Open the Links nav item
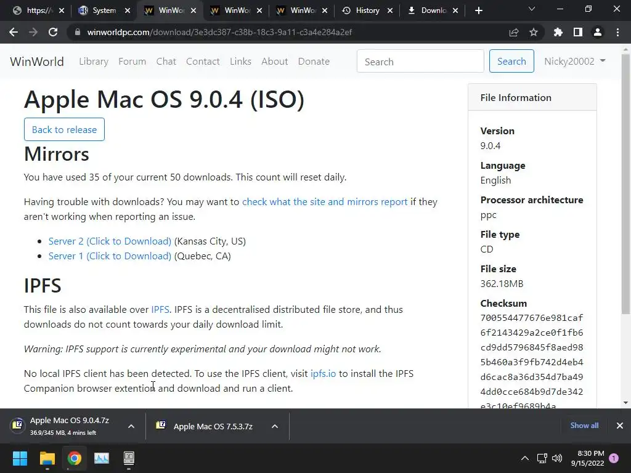Image resolution: width=631 pixels, height=473 pixels. click(241, 61)
